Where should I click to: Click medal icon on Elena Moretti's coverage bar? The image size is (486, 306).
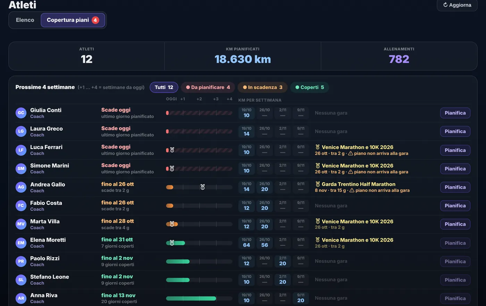[x=172, y=243]
